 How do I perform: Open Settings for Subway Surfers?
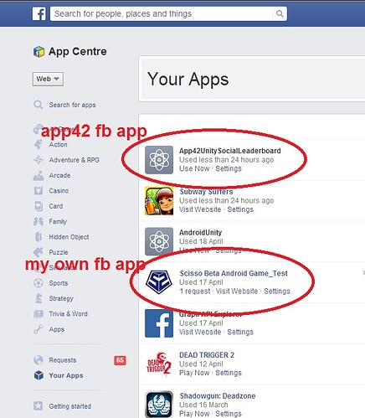(x=240, y=209)
